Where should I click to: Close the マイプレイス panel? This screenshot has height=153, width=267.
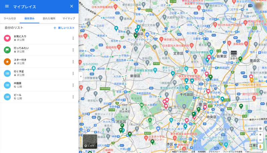point(71,6)
